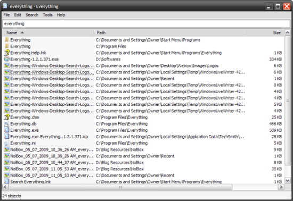Select 'Everything-1.2.1.371.exe' file name
This screenshot has width=293, height=201.
click(x=35, y=60)
